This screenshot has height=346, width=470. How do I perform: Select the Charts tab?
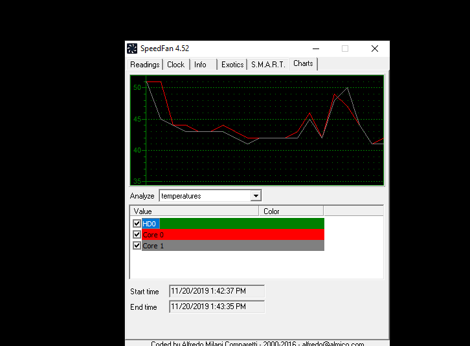tap(303, 63)
